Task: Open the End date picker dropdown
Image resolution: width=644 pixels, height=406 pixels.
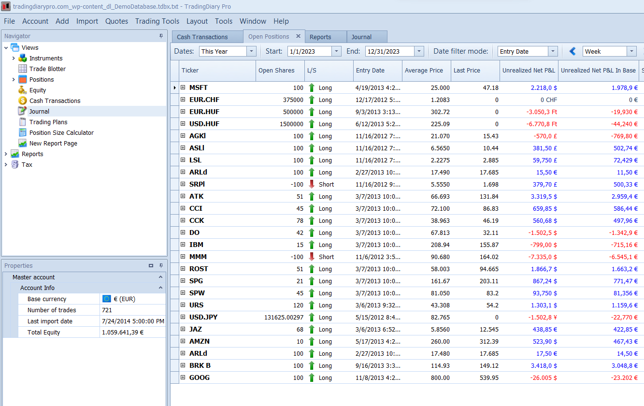Action: (x=419, y=51)
